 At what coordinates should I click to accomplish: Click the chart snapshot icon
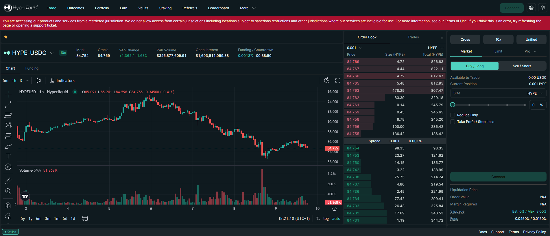coord(327,80)
